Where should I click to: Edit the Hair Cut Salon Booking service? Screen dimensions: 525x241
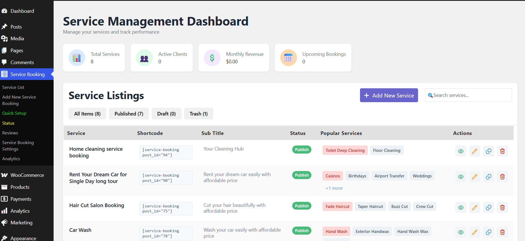coord(474,207)
